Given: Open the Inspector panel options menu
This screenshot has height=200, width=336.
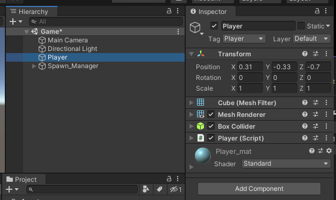Looking at the screenshot, I should (x=326, y=11).
